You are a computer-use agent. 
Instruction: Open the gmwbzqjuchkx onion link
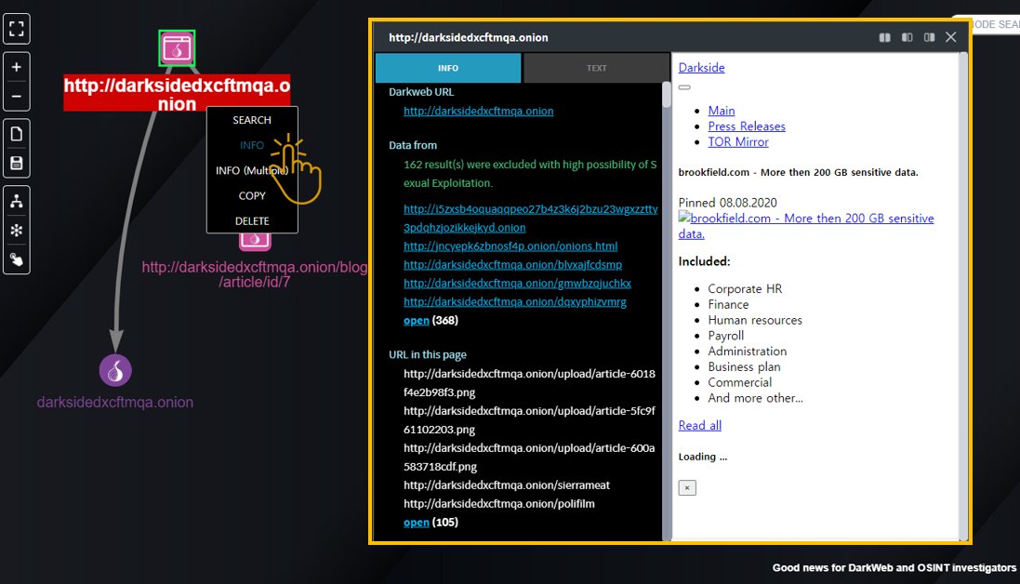517,283
